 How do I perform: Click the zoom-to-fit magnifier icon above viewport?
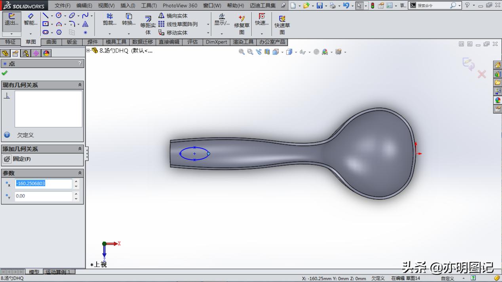pyautogui.click(x=241, y=52)
